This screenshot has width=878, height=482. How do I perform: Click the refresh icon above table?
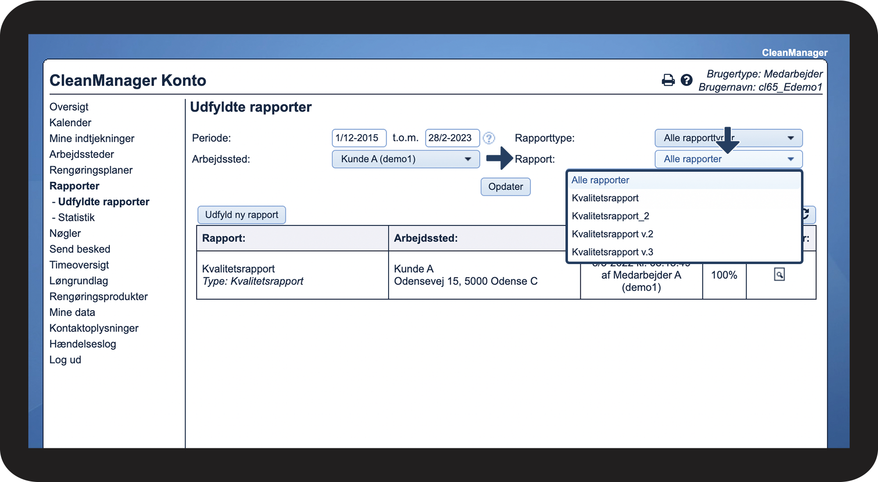pos(807,214)
